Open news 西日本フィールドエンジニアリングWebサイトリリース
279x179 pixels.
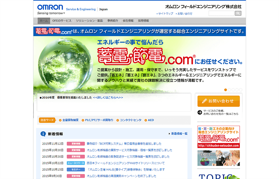pyautogui.click(x=126, y=163)
